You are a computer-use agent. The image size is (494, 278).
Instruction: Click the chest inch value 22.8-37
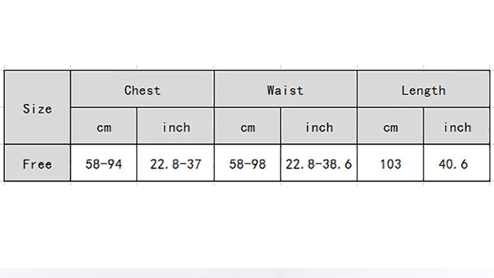tap(176, 164)
